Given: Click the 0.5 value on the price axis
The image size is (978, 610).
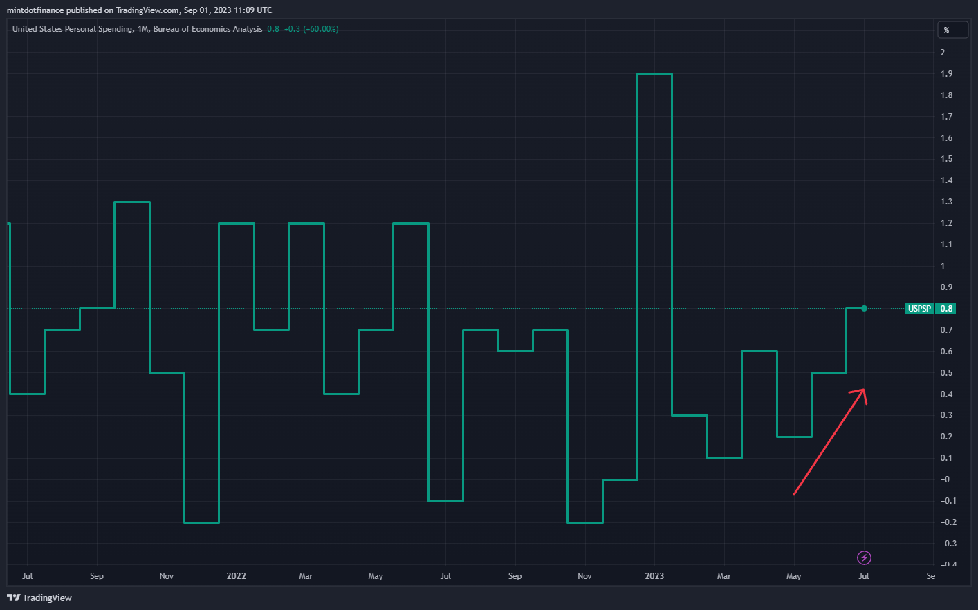Looking at the screenshot, I should click(x=946, y=373).
